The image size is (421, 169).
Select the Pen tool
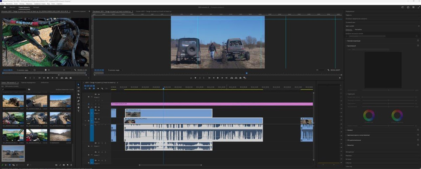pyautogui.click(x=79, y=101)
